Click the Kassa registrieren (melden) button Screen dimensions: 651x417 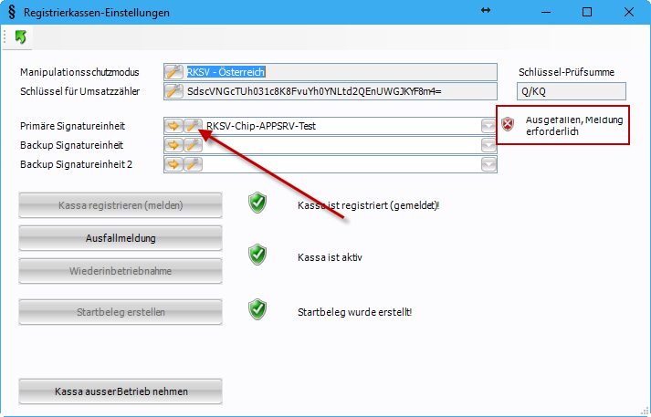tap(121, 205)
